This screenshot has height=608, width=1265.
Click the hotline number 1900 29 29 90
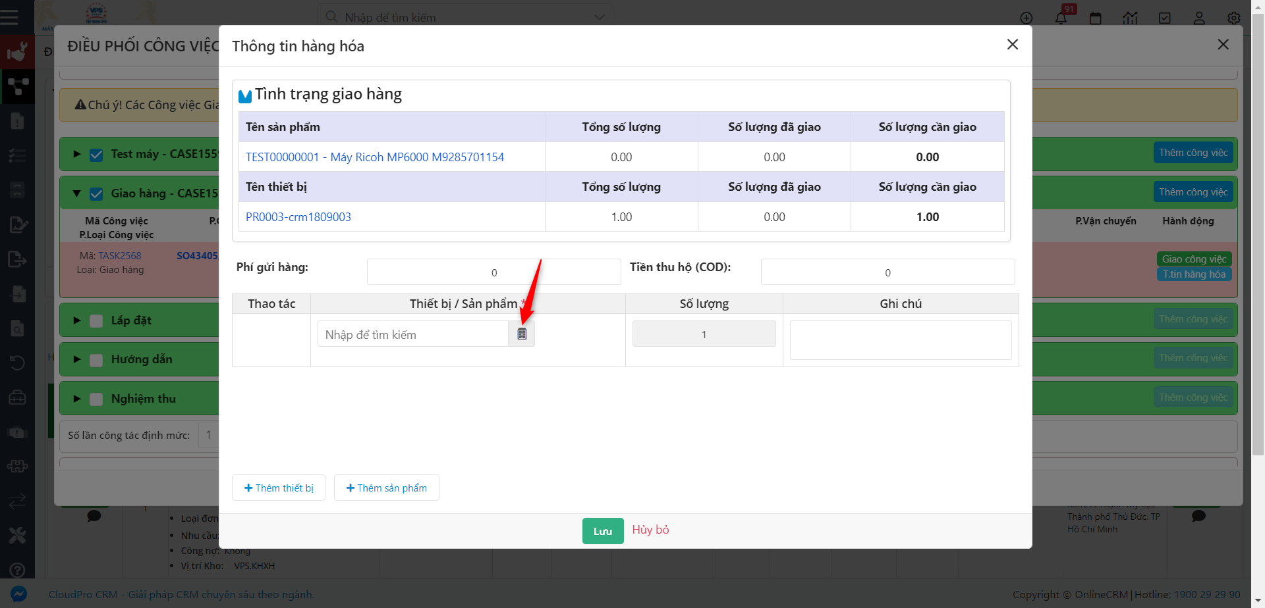1207,594
